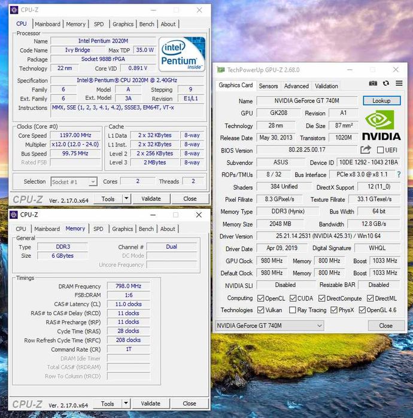Open About tab in Memory CPU-Z window
The image size is (413, 418).
tap(168, 228)
